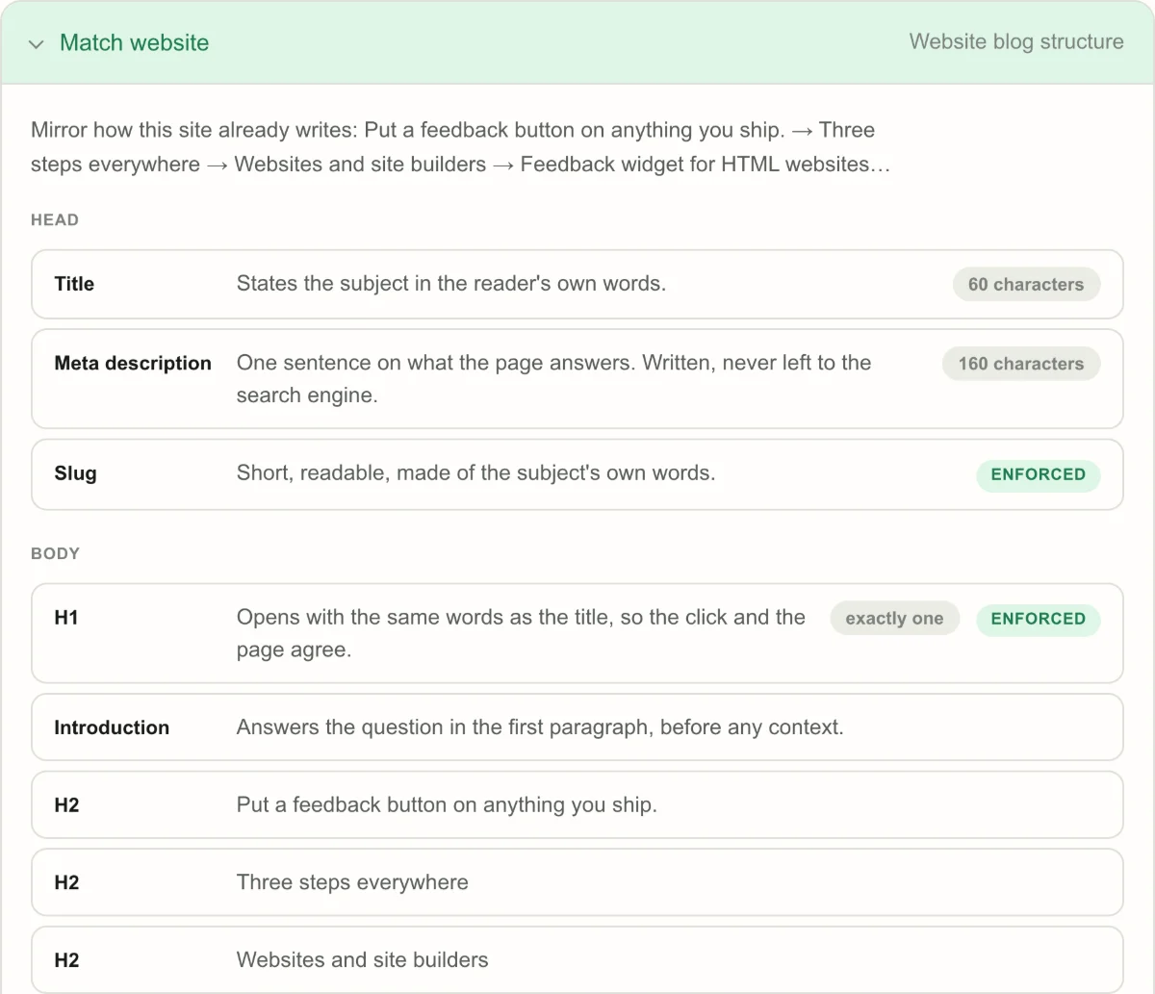Click 'Short, readable, made of the subject's own words.'
This screenshot has width=1155, height=994.
click(475, 472)
